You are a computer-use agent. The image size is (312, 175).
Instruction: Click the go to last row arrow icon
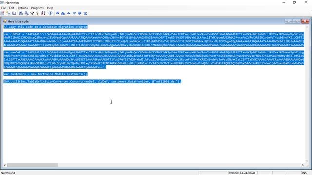click(x=85, y=13)
